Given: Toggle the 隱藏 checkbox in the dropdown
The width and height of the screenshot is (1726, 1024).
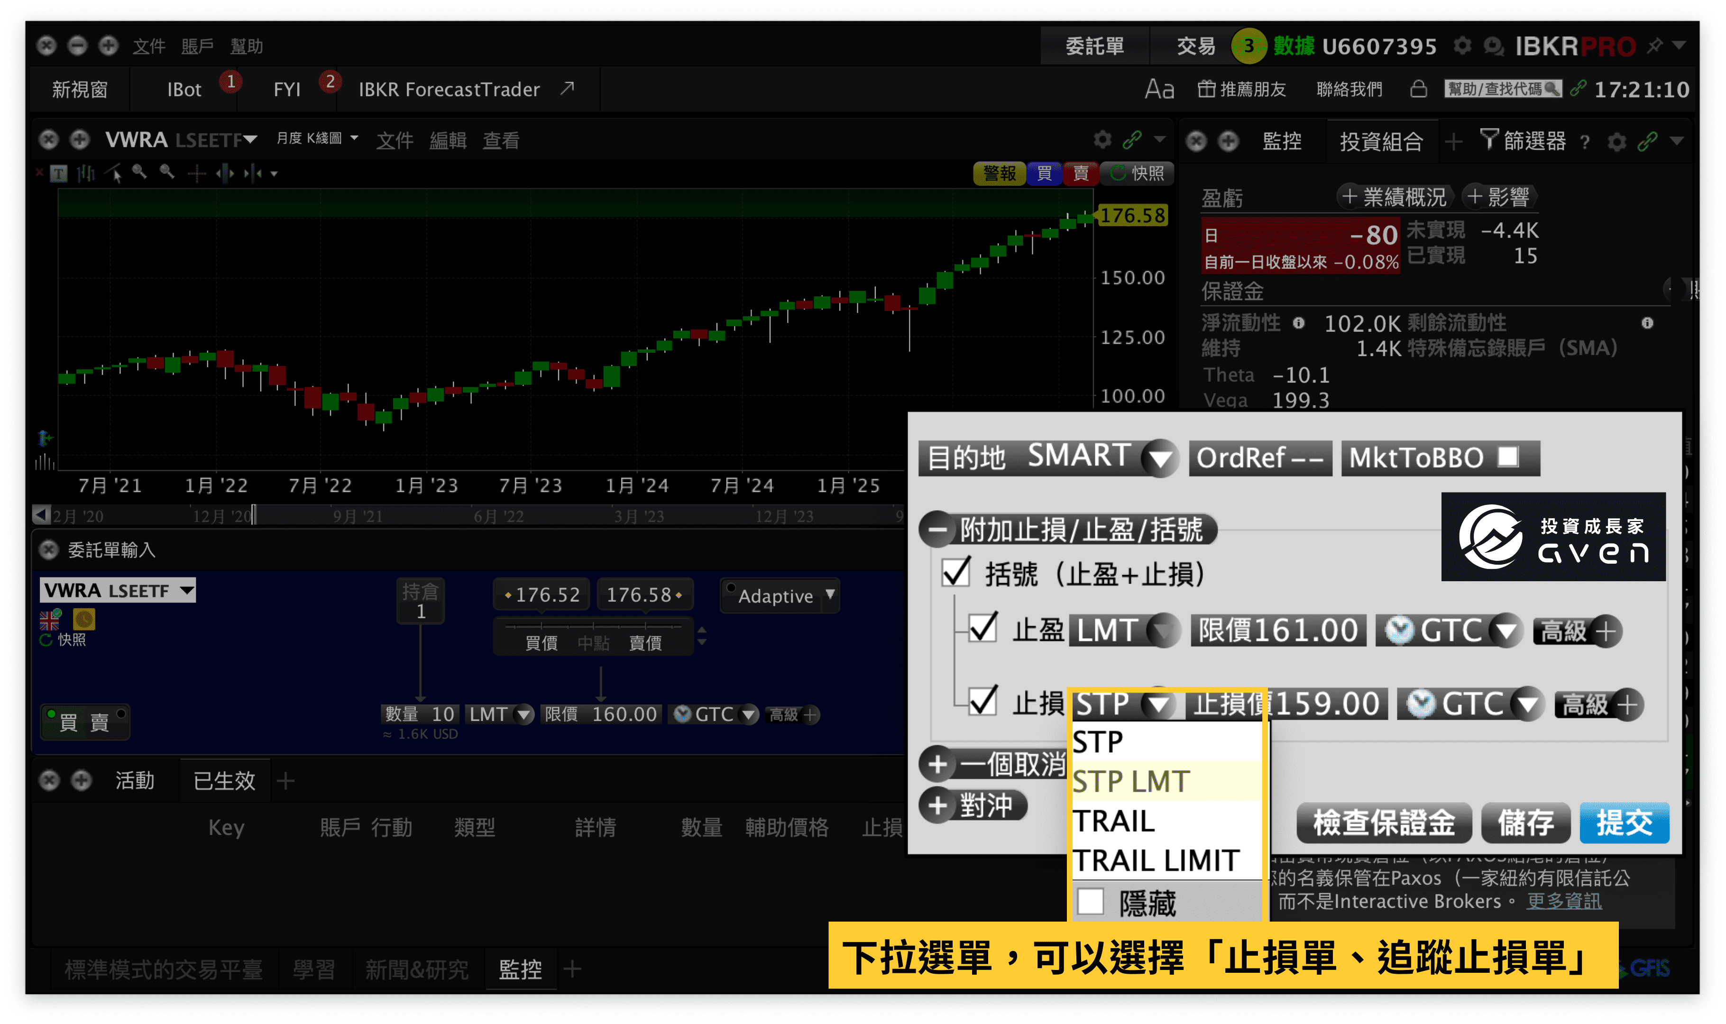Looking at the screenshot, I should tap(1091, 901).
